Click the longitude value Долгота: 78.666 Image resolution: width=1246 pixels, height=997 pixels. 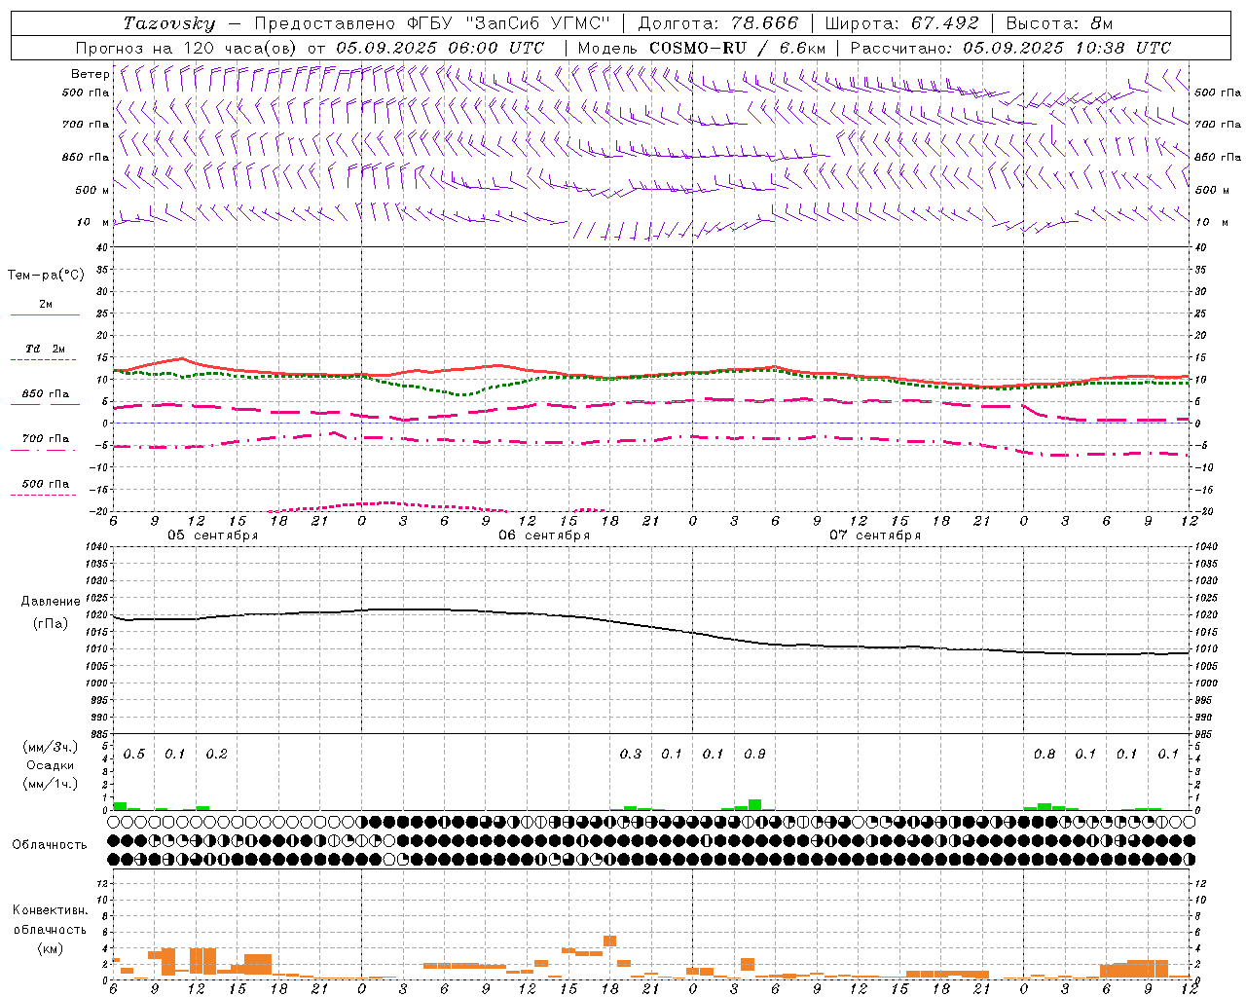tap(717, 23)
